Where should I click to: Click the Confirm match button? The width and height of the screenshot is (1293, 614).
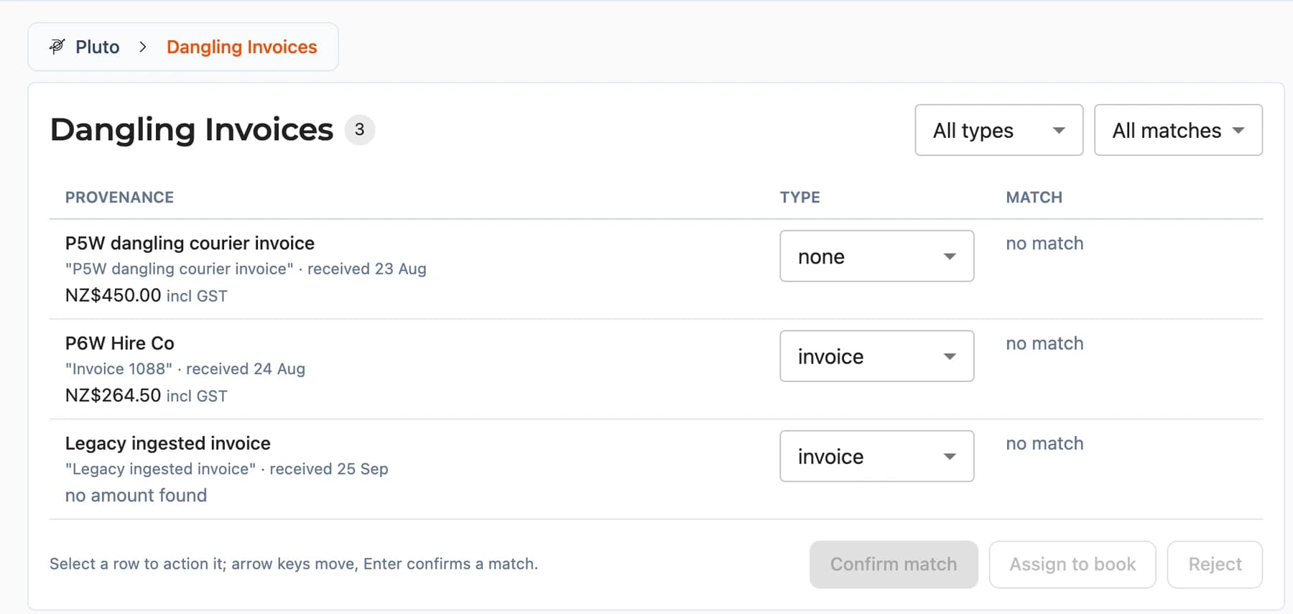click(894, 564)
